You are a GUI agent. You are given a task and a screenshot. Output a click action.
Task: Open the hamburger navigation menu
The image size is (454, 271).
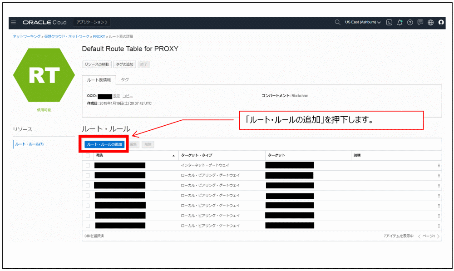click(13, 22)
